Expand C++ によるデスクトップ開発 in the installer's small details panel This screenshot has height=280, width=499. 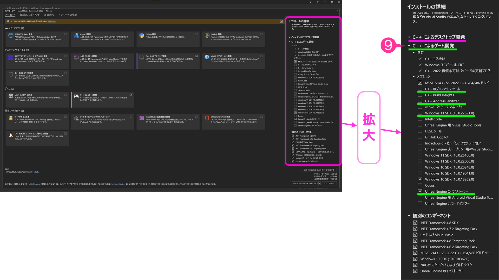[290, 37]
